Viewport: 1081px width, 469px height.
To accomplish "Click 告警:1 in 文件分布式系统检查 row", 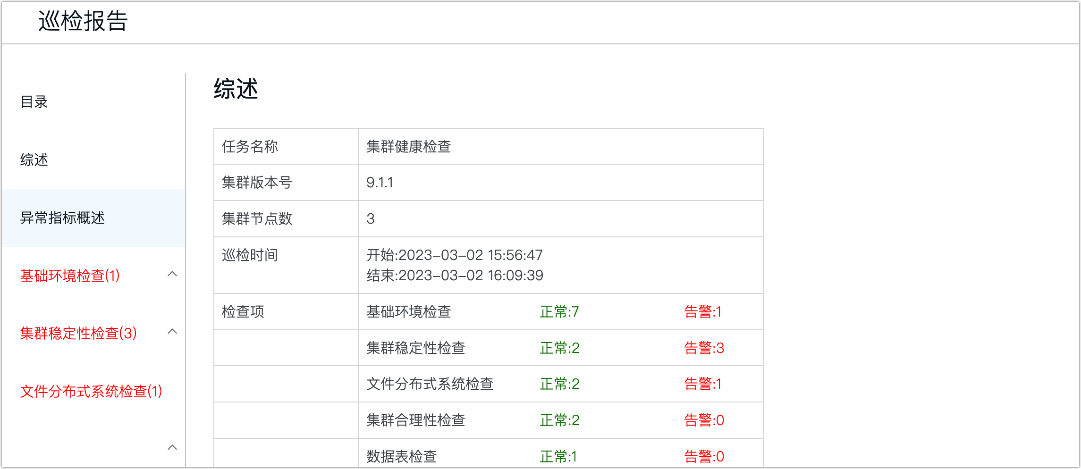I will pos(703,384).
